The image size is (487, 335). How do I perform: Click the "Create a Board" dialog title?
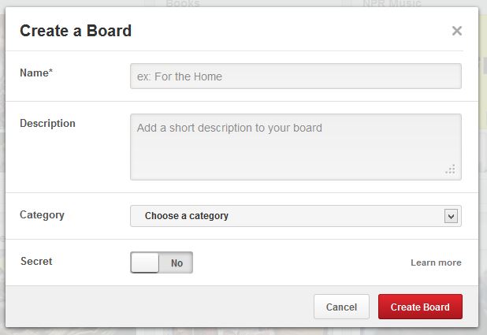[76, 31]
